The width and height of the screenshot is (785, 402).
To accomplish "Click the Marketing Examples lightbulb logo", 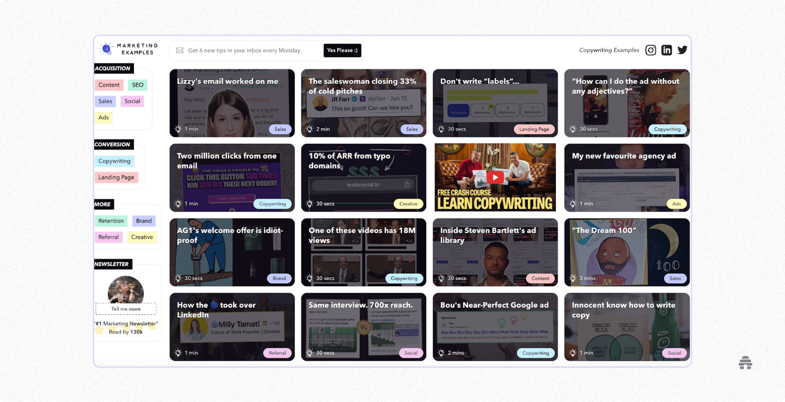I will click(106, 48).
